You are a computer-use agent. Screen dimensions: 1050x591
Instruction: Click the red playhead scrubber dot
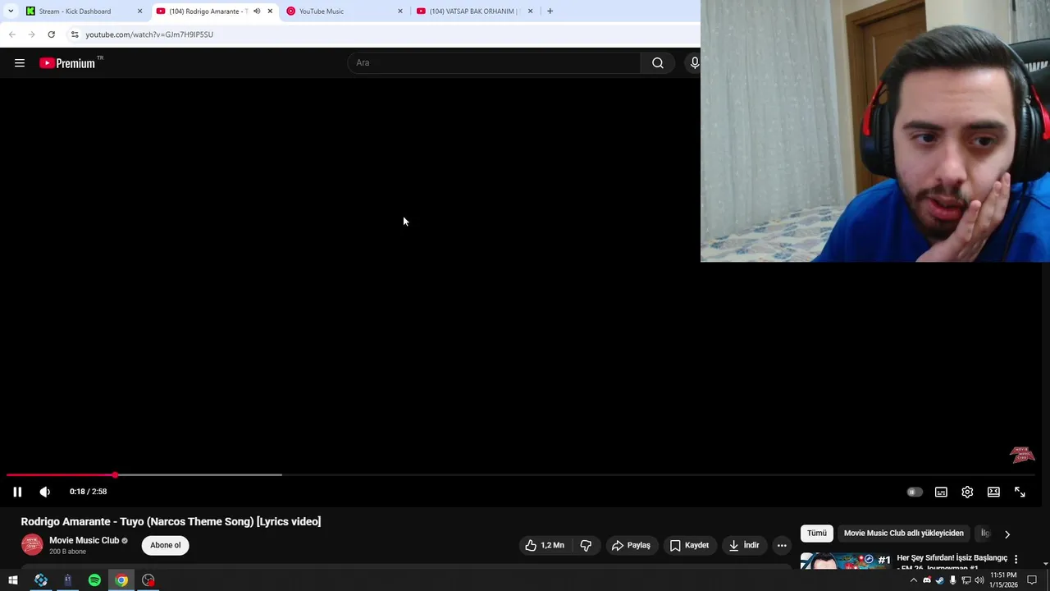pos(115,475)
